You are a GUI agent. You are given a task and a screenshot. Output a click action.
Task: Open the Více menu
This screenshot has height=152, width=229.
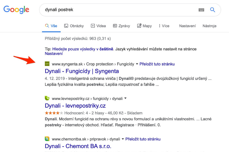click(x=164, y=26)
